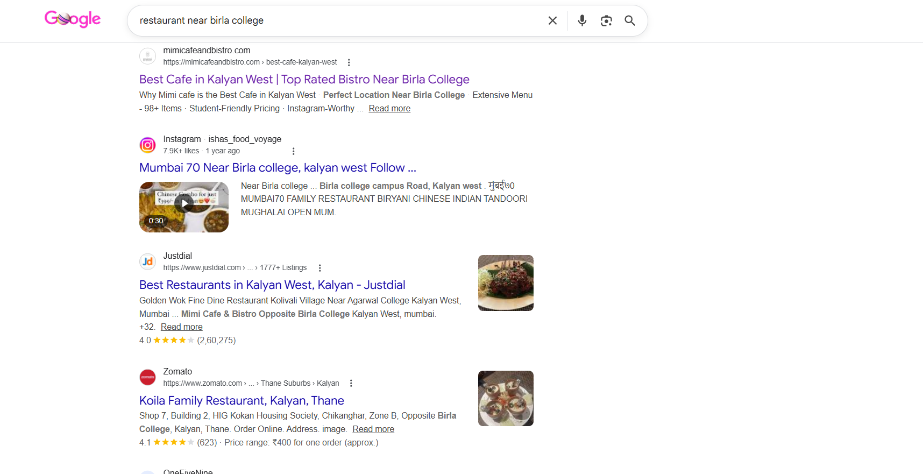Viewport: 923px width, 474px height.
Task: Clear the search box text
Action: tap(552, 20)
